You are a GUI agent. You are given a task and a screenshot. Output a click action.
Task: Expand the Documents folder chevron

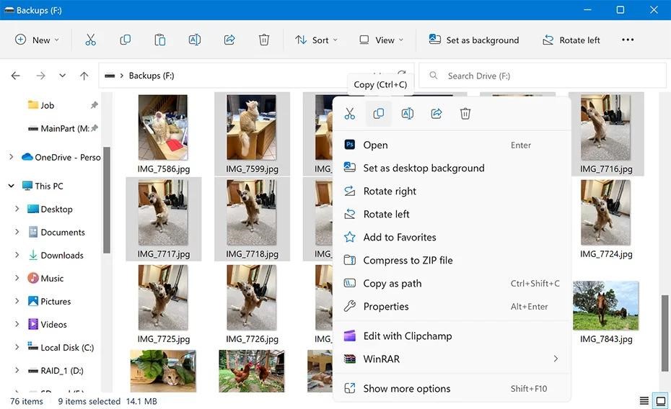[x=17, y=232]
